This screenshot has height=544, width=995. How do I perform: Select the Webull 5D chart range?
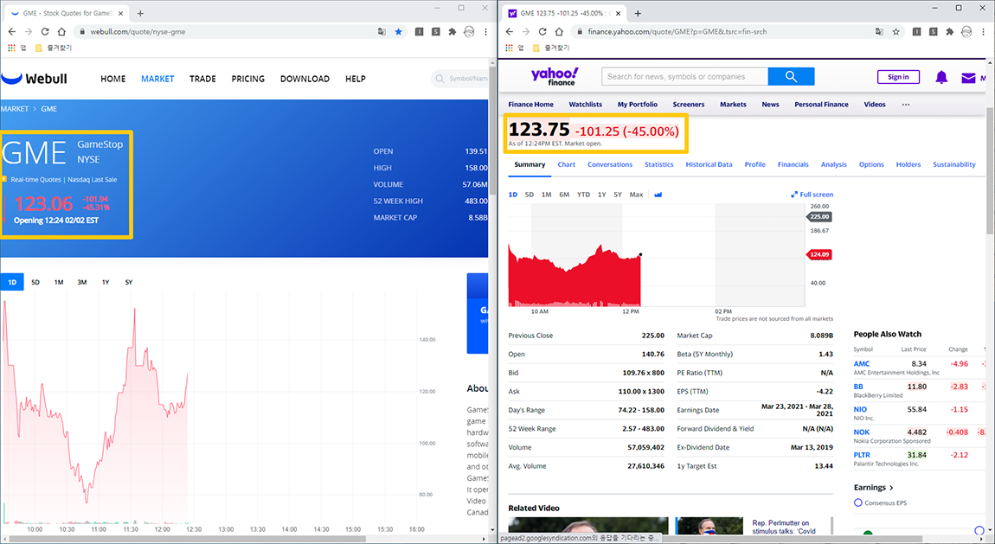(x=35, y=282)
